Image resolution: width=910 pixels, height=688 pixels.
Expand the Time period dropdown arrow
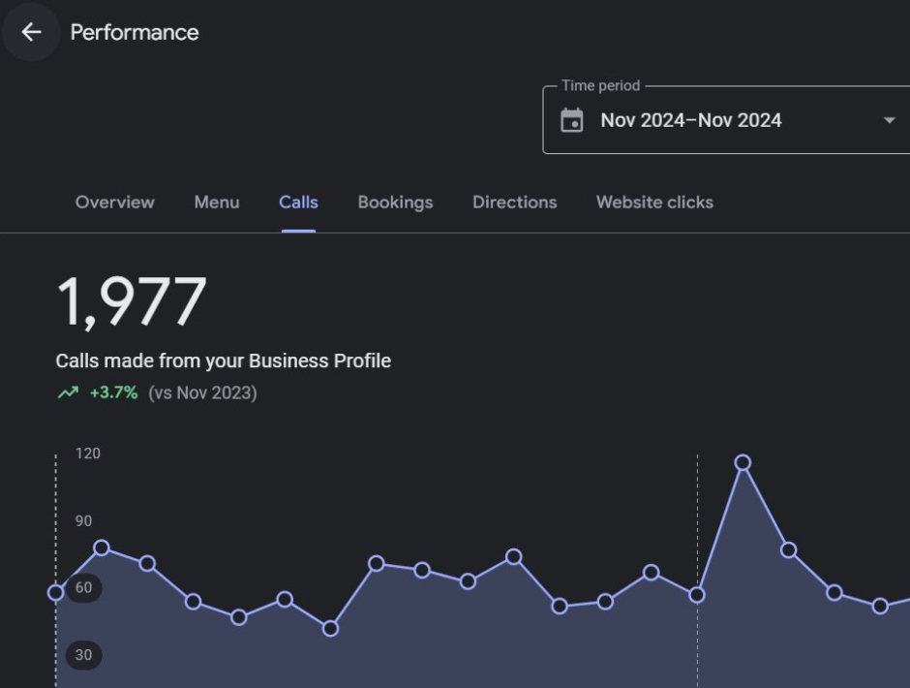[x=889, y=121]
